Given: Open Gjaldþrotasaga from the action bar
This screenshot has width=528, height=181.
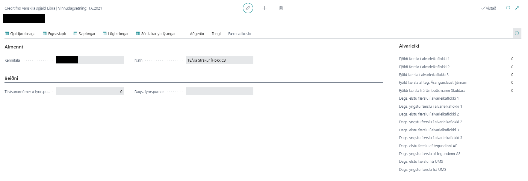Looking at the screenshot, I should 20,34.
